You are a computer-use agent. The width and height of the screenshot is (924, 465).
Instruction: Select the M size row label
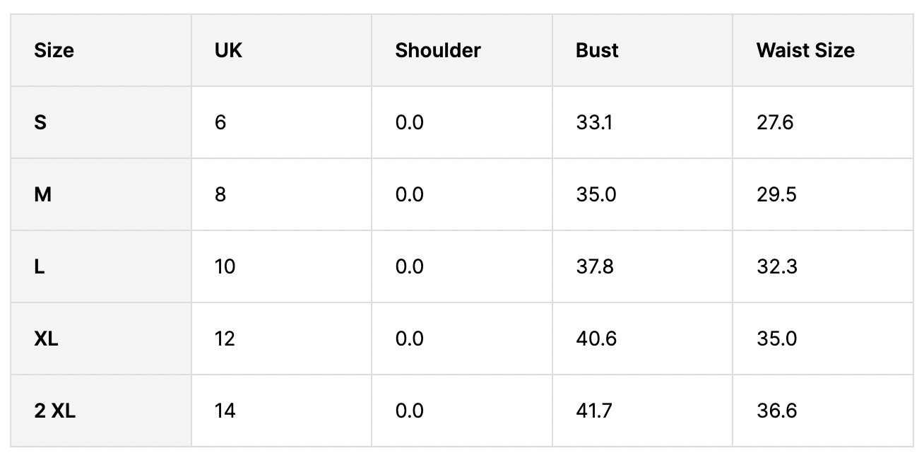pyautogui.click(x=42, y=195)
